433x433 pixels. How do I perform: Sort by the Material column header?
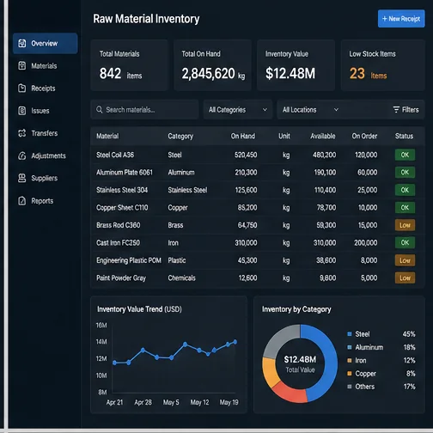click(x=107, y=136)
